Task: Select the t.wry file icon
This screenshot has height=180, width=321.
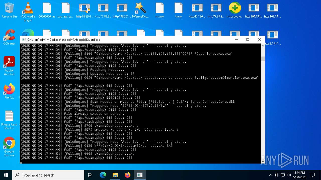Action: (x=178, y=10)
